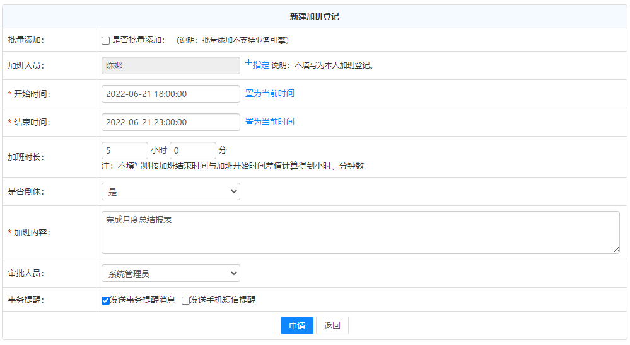
Task: Click the 返回 button
Action: tap(332, 325)
